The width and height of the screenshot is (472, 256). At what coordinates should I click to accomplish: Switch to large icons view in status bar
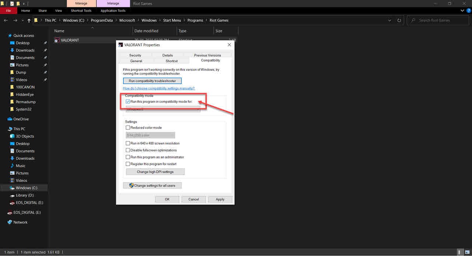(466, 252)
